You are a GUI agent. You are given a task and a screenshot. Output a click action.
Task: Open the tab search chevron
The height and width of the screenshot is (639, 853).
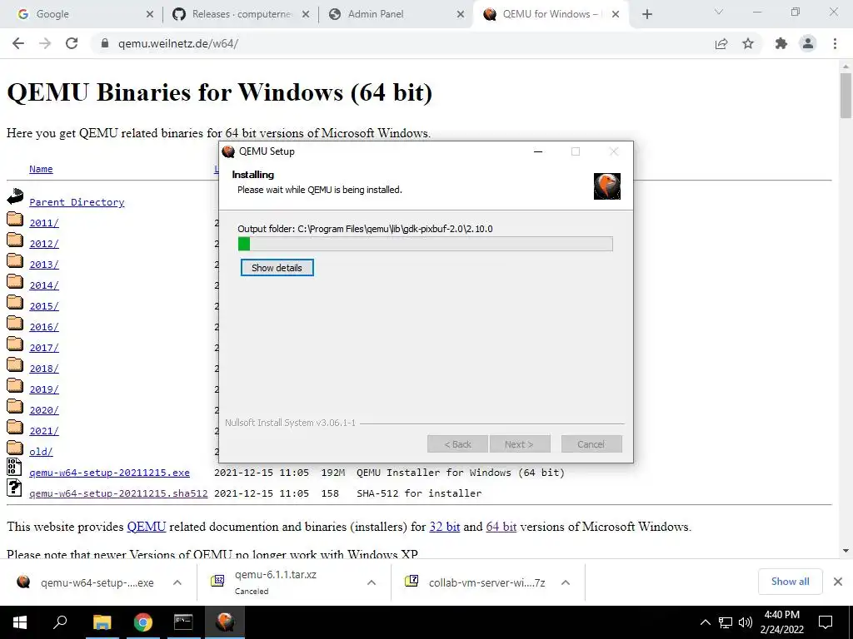[719, 12]
